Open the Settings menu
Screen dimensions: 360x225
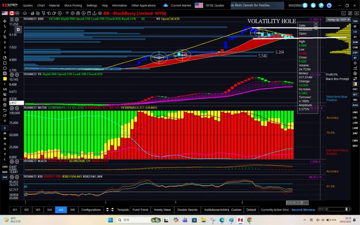point(92,5)
